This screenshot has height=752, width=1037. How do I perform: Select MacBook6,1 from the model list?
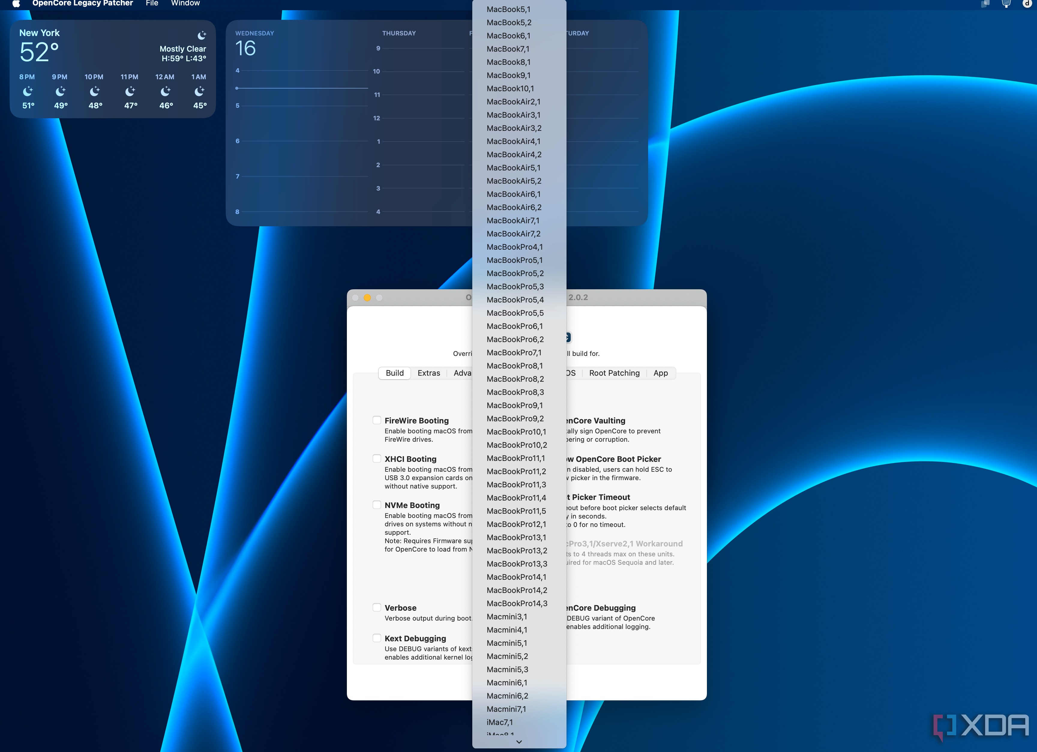tap(519, 36)
